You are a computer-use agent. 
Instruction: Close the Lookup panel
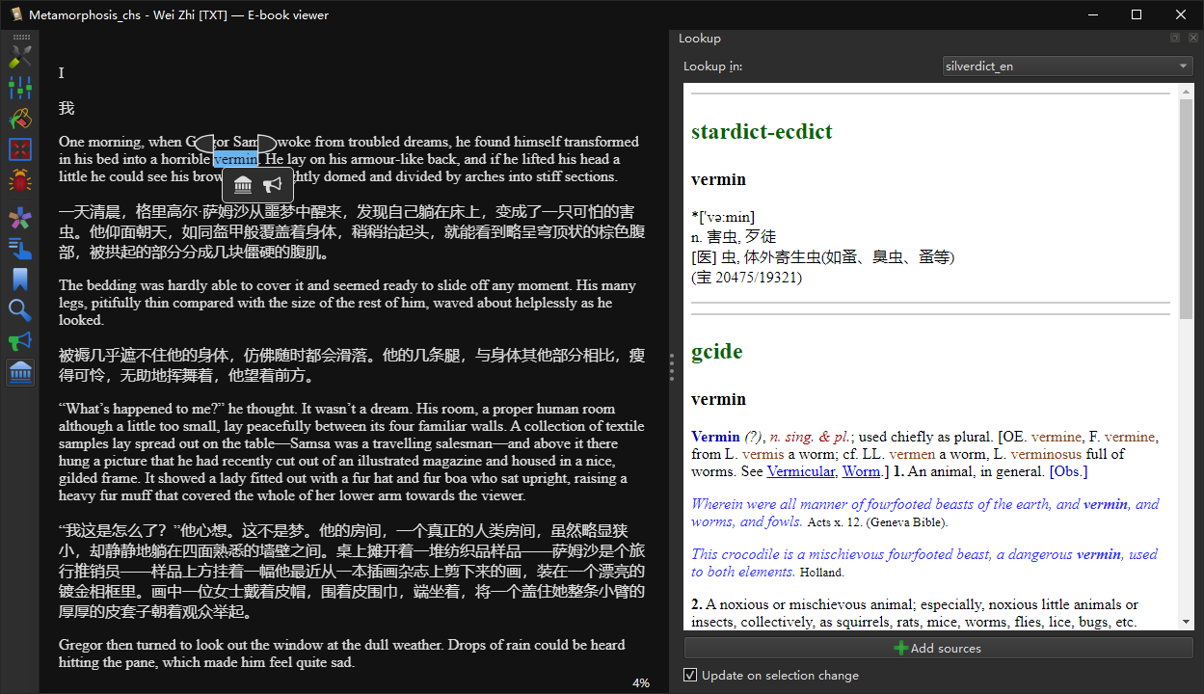1193,38
